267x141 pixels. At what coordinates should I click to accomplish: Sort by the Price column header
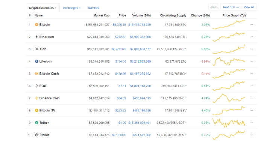click(122, 15)
